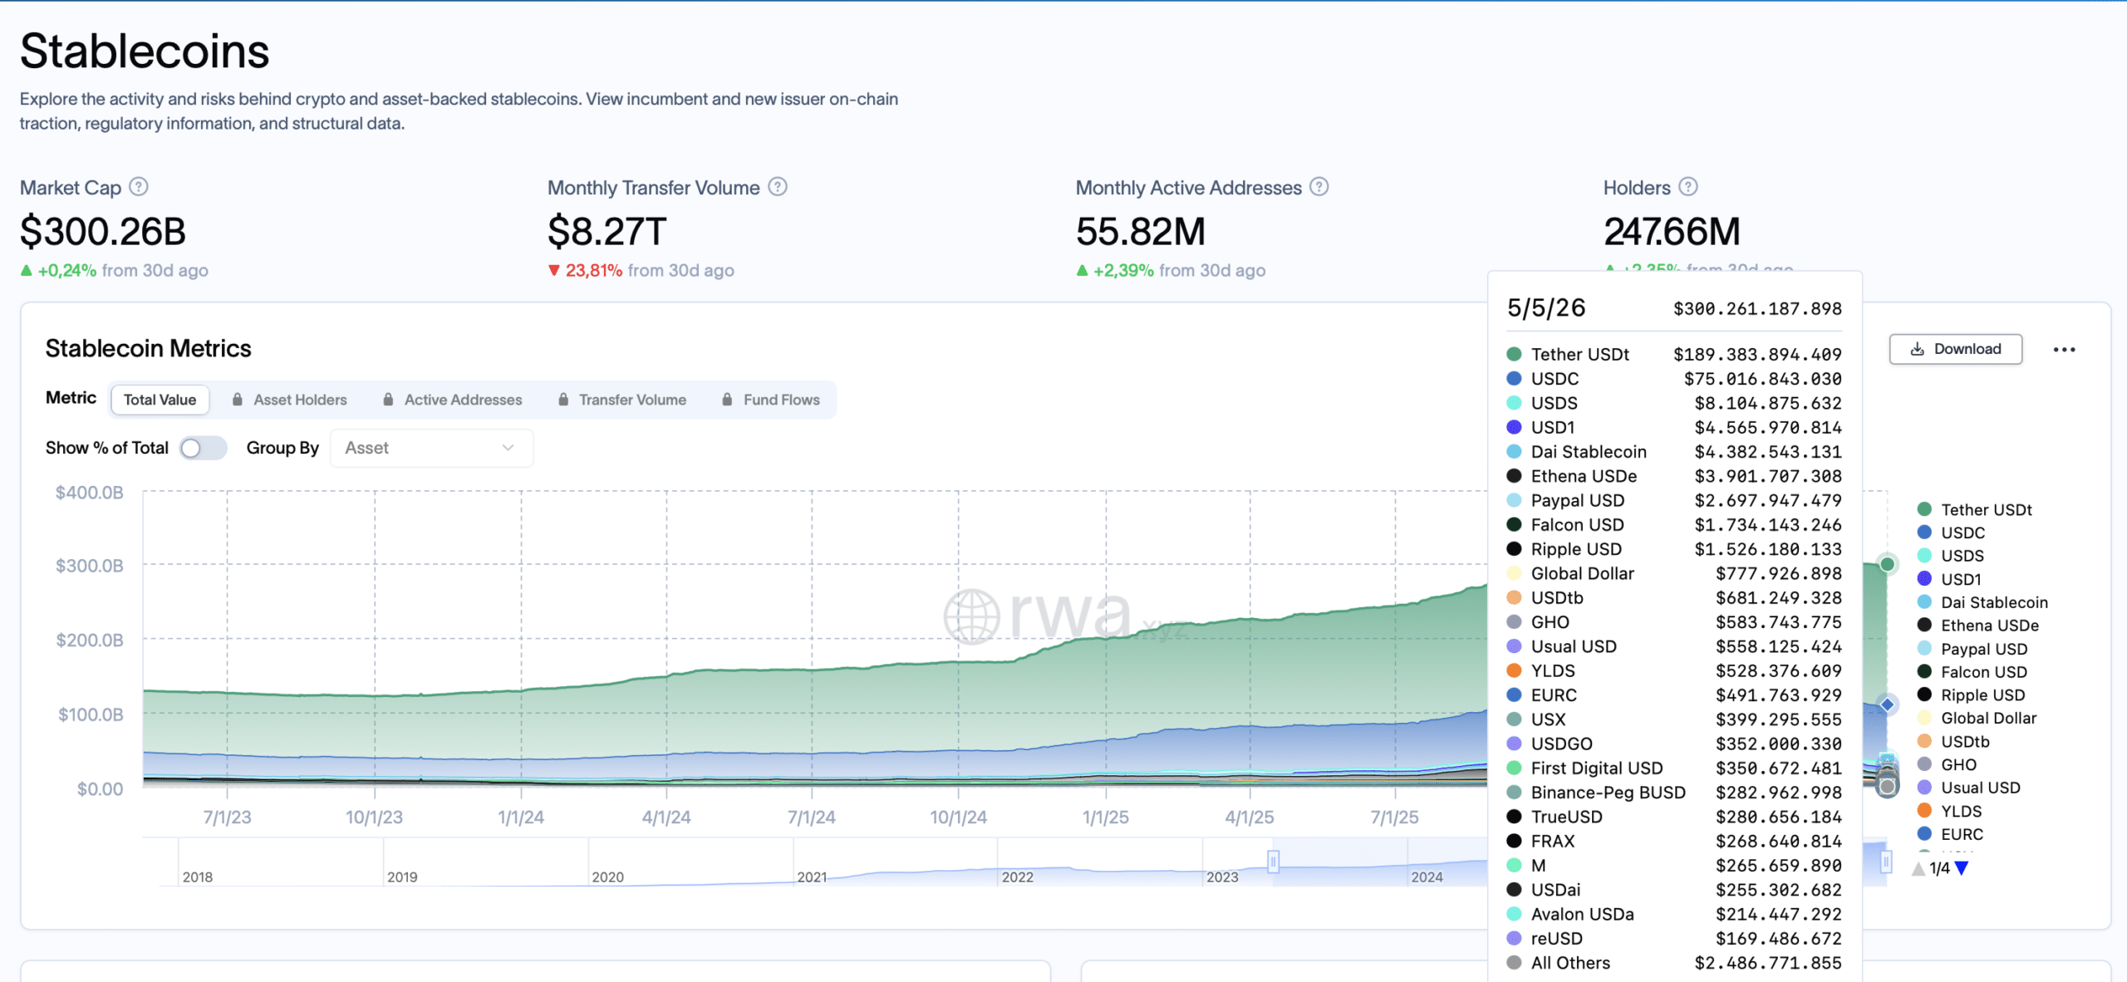Toggle Global Dollar series in chart legend

click(x=1977, y=719)
